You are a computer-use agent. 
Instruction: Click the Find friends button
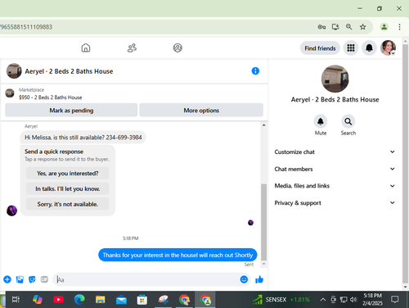pyautogui.click(x=320, y=48)
